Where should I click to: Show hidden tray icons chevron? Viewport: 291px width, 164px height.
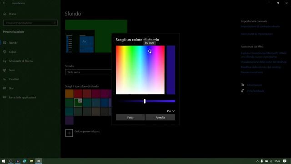(x=257, y=161)
